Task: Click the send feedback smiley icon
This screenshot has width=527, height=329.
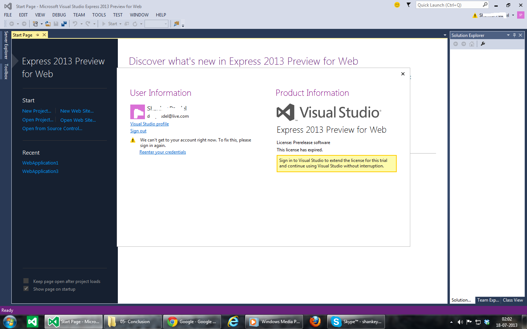Action: click(397, 5)
